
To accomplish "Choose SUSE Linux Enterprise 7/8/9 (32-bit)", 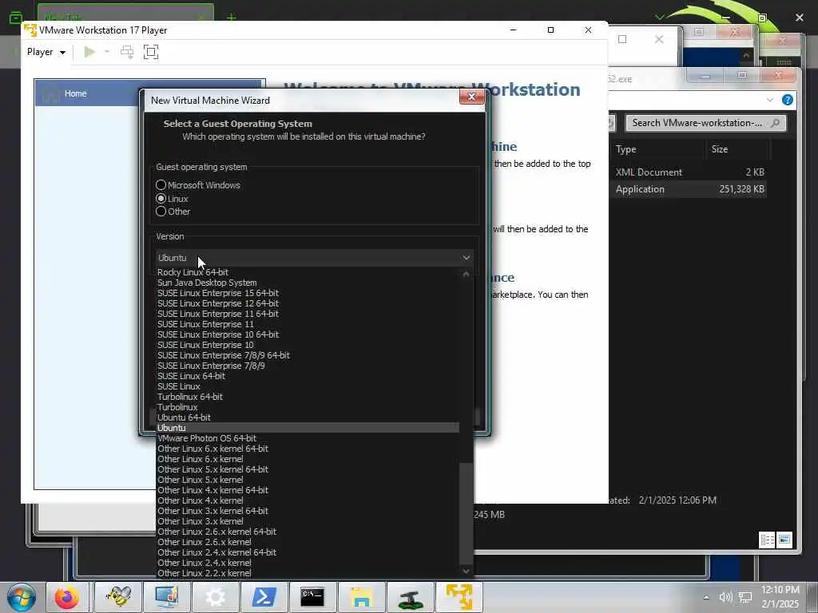I will [x=308, y=366].
